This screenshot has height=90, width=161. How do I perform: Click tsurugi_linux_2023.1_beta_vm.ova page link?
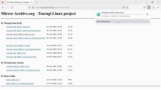(x=20, y=34)
